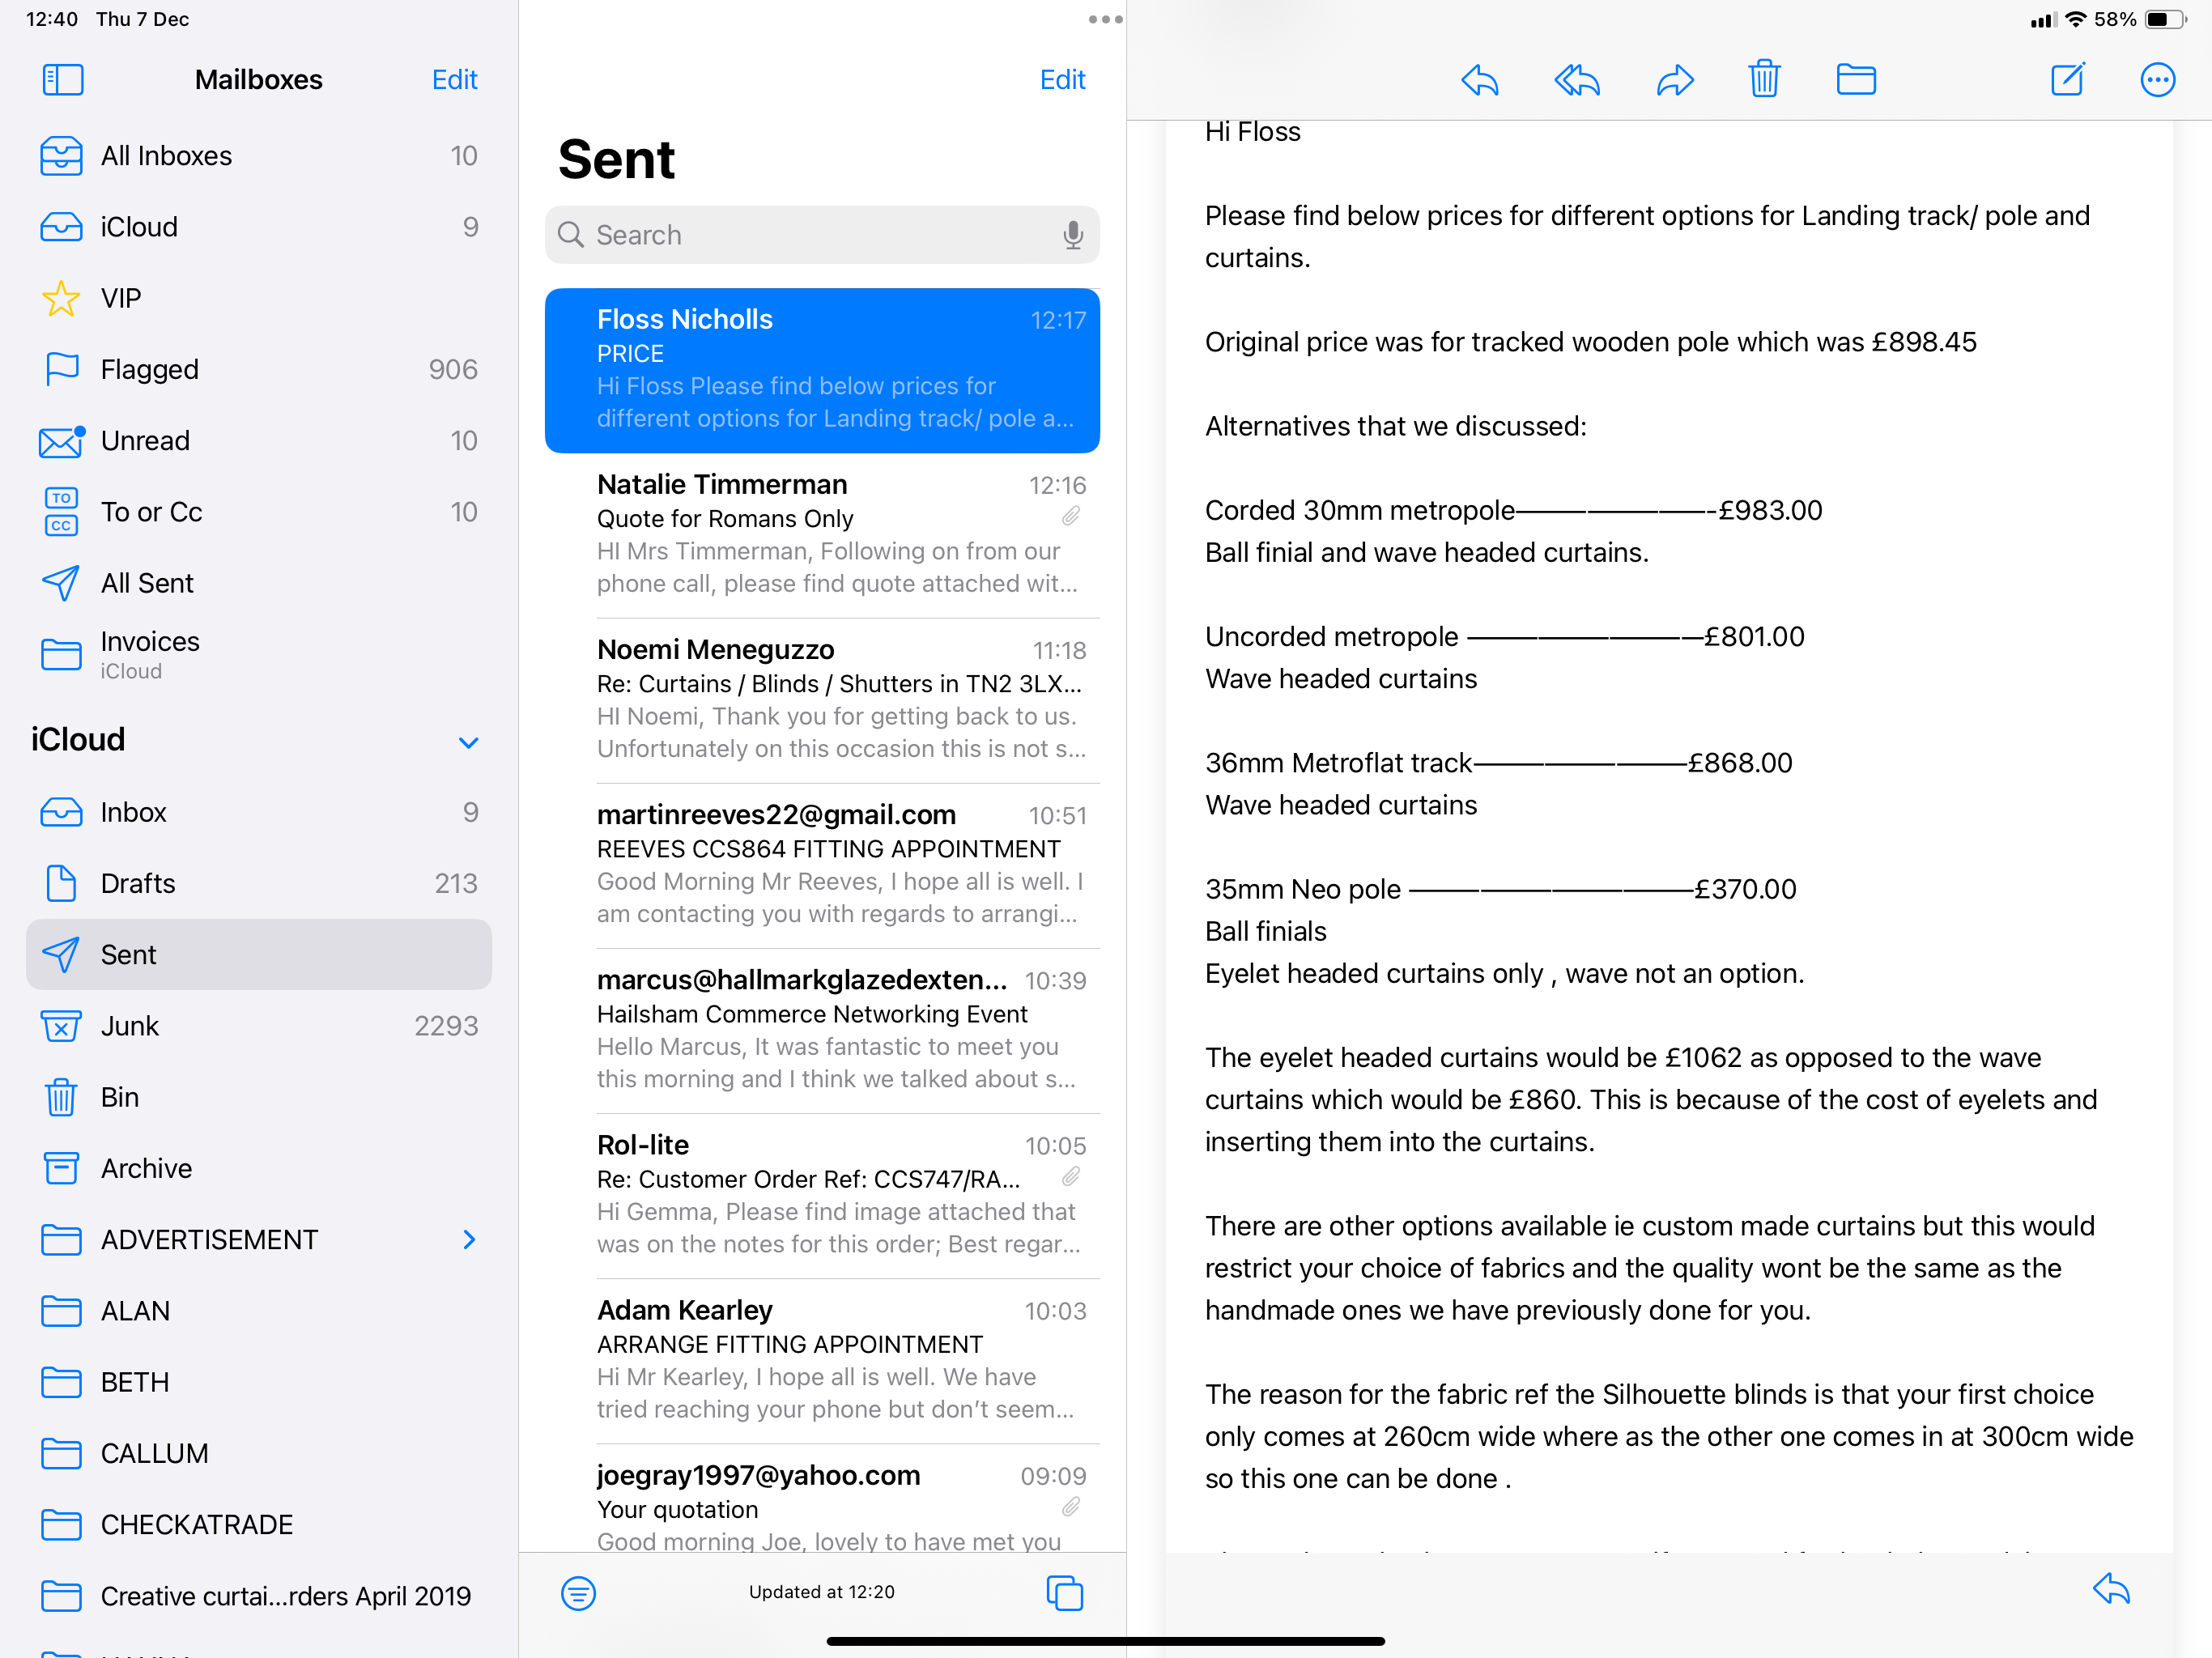Open the Natalie Timmerman email
The image size is (2212, 1658).
coord(822,534)
